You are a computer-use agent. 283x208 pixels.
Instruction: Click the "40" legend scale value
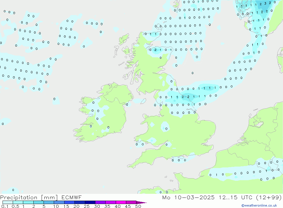[x=118, y=206]
